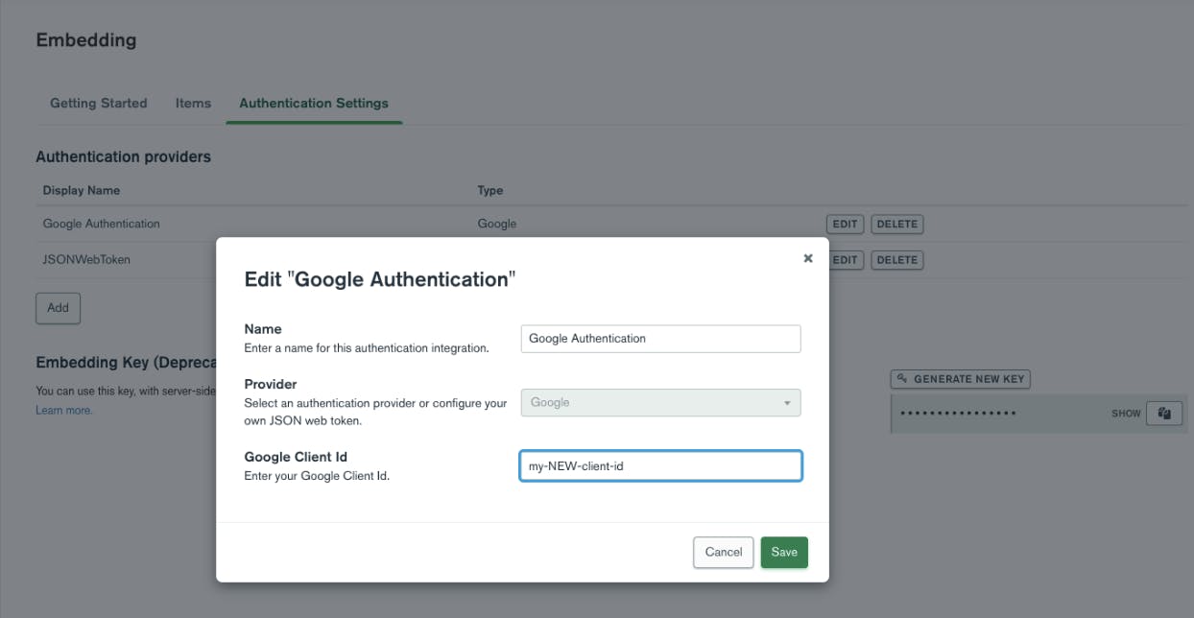Delete the Google Authentication provider
Image resolution: width=1194 pixels, height=618 pixels.
(x=896, y=225)
